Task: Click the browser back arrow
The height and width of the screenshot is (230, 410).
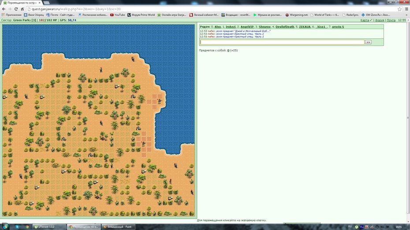Action: pyautogui.click(x=4, y=9)
